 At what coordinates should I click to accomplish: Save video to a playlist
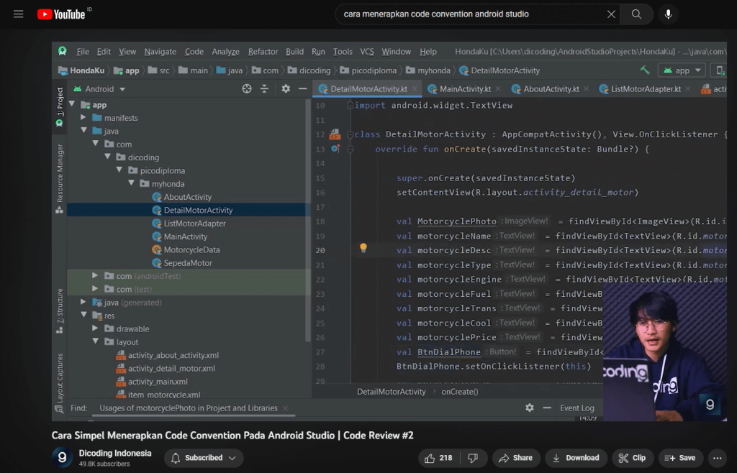point(680,458)
